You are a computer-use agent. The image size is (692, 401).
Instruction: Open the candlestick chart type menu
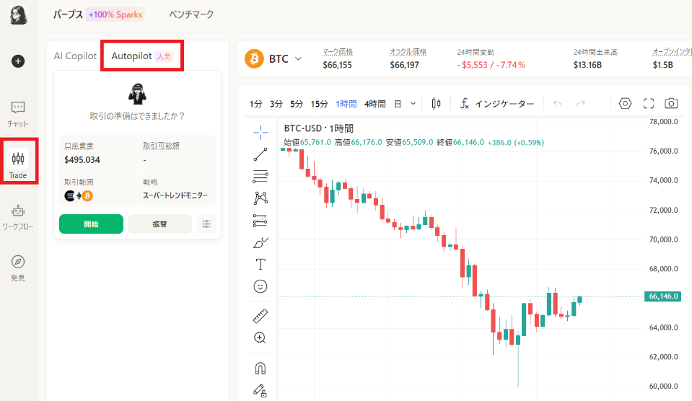point(436,103)
